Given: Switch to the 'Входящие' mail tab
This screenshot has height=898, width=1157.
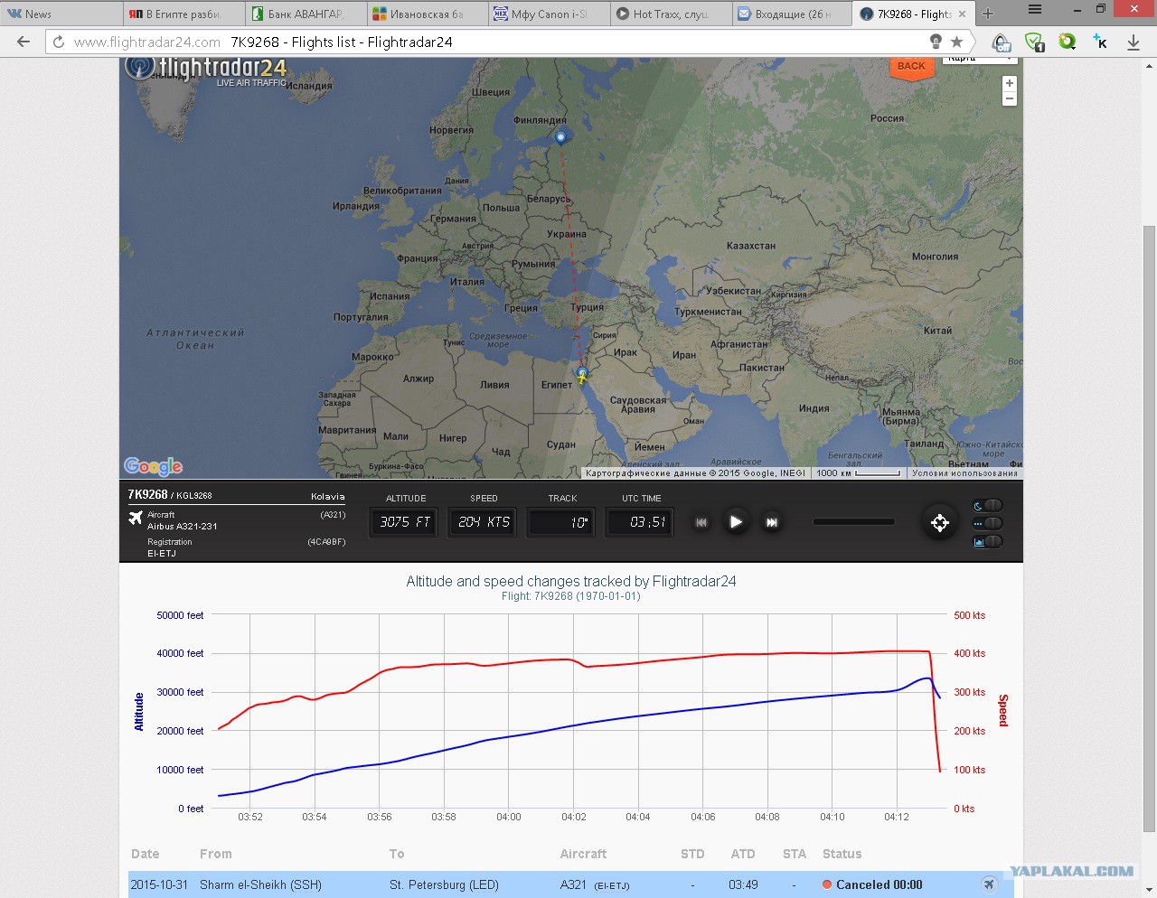Looking at the screenshot, I should pos(793,14).
